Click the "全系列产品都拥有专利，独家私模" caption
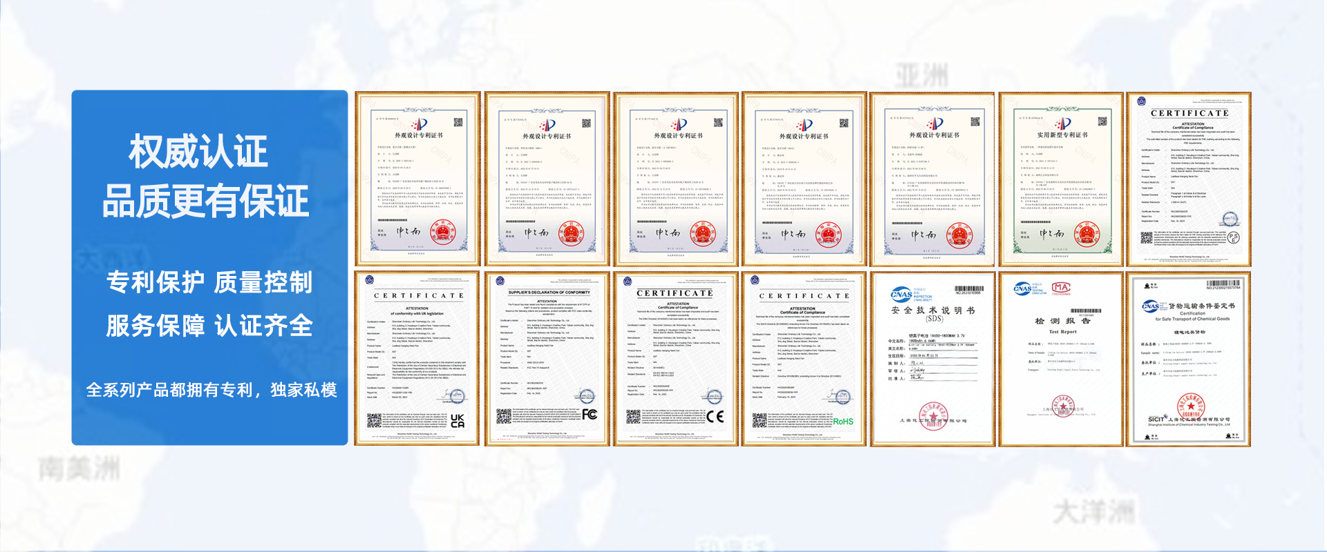Image resolution: width=1327 pixels, height=552 pixels. 211,390
